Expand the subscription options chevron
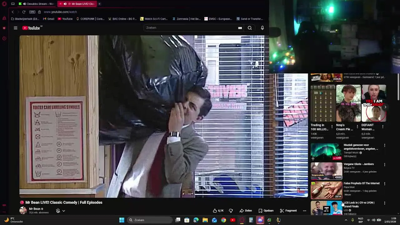Screen dimensions: 400x225 click(x=63, y=211)
